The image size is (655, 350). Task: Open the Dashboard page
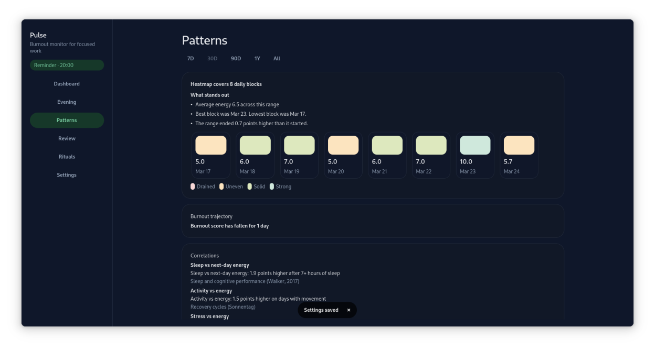pos(67,84)
